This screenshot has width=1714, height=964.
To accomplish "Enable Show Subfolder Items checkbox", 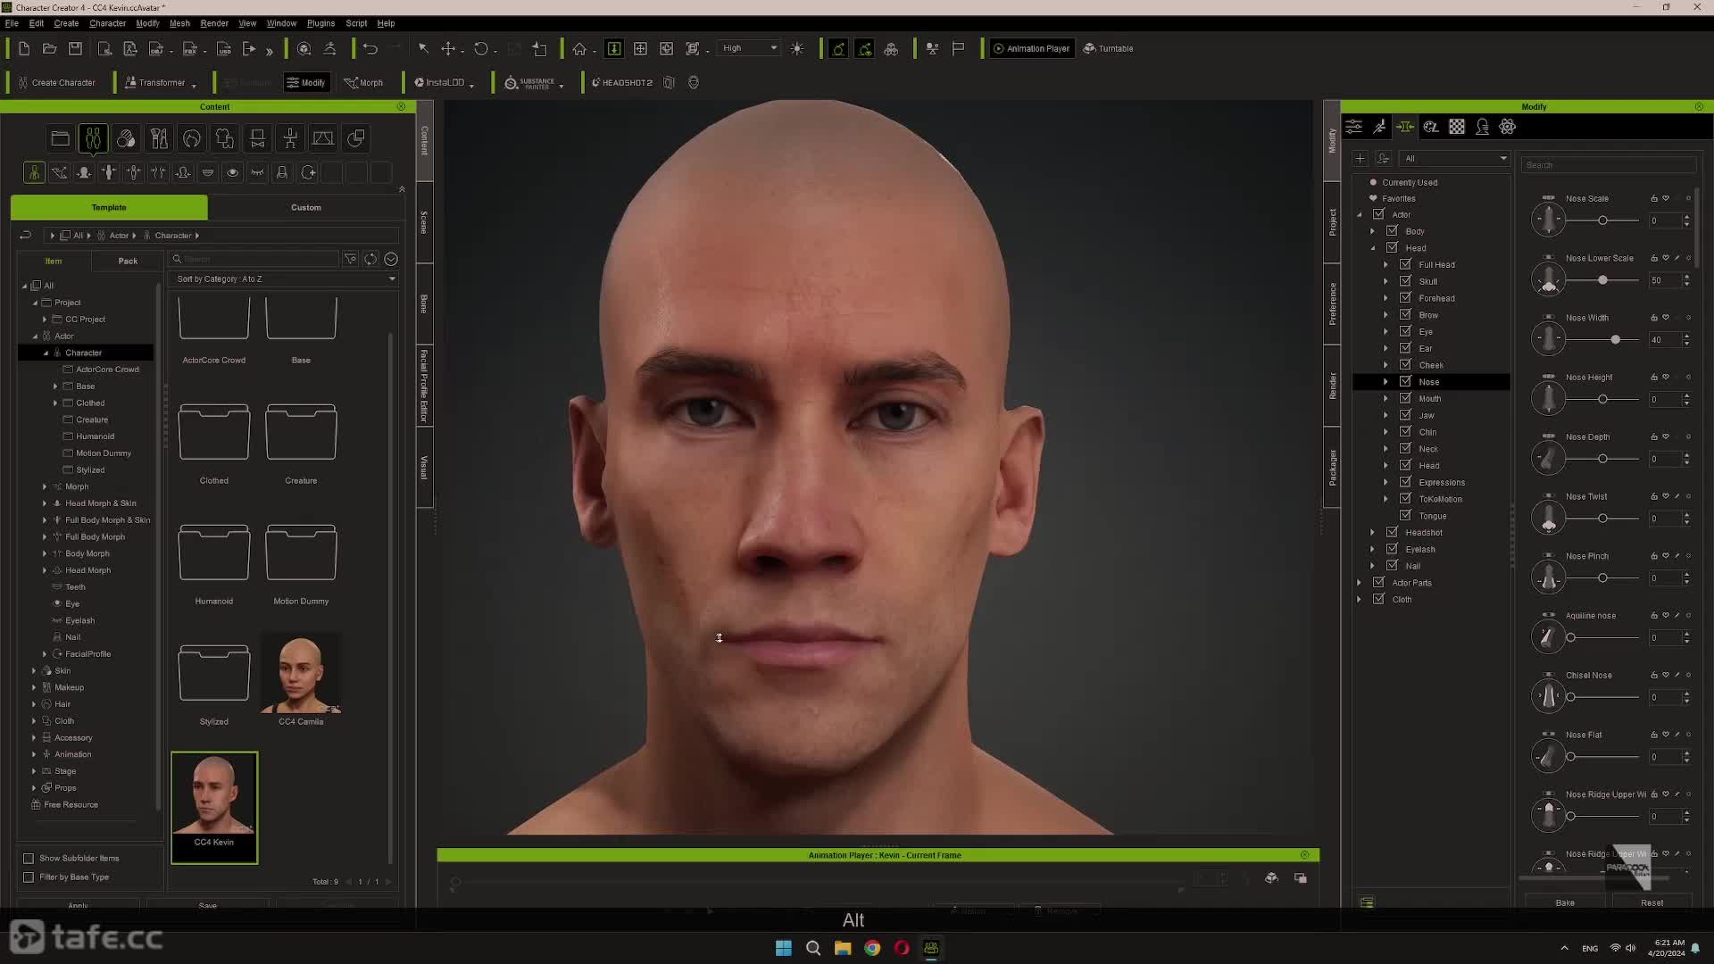I will [x=29, y=859].
